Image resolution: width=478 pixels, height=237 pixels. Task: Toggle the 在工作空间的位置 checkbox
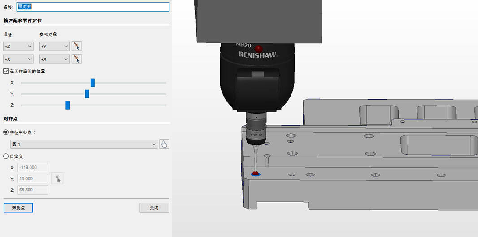pyautogui.click(x=6, y=71)
